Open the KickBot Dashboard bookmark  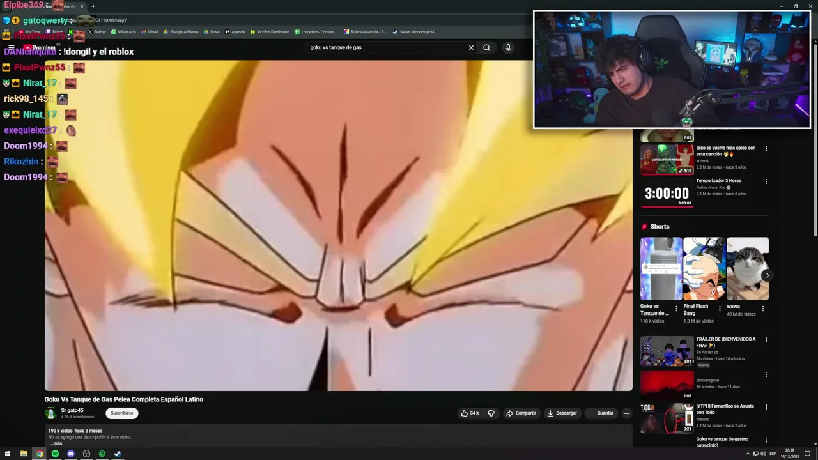[270, 32]
